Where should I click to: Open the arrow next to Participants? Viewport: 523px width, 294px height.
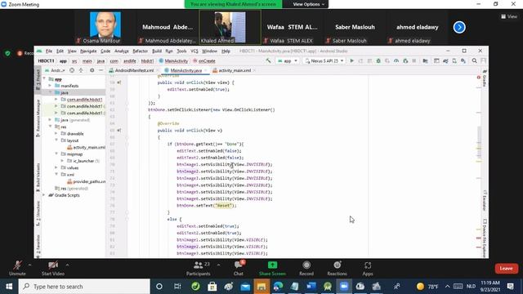218,265
